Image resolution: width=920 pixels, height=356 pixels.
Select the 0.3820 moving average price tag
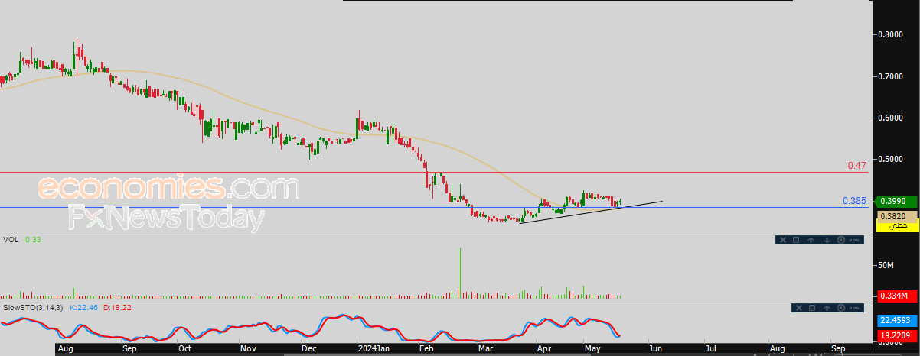pyautogui.click(x=893, y=215)
